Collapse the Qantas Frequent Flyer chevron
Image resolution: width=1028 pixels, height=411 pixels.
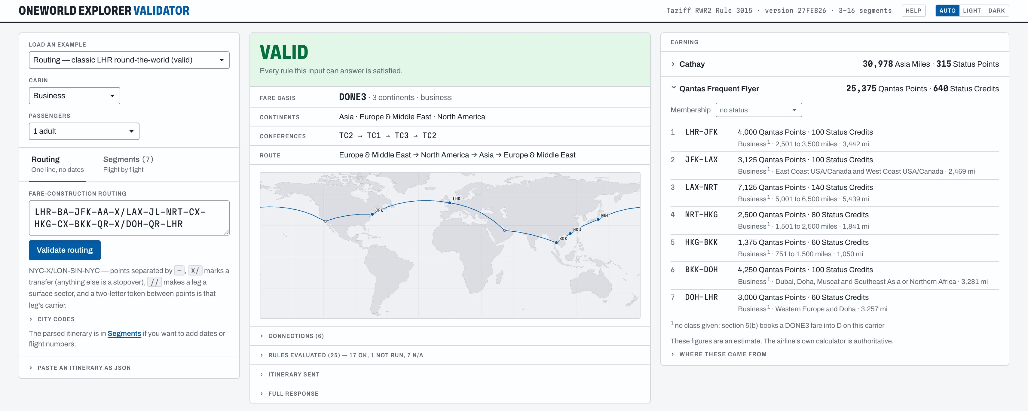point(673,88)
